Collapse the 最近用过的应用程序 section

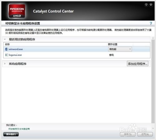coord(5,39)
